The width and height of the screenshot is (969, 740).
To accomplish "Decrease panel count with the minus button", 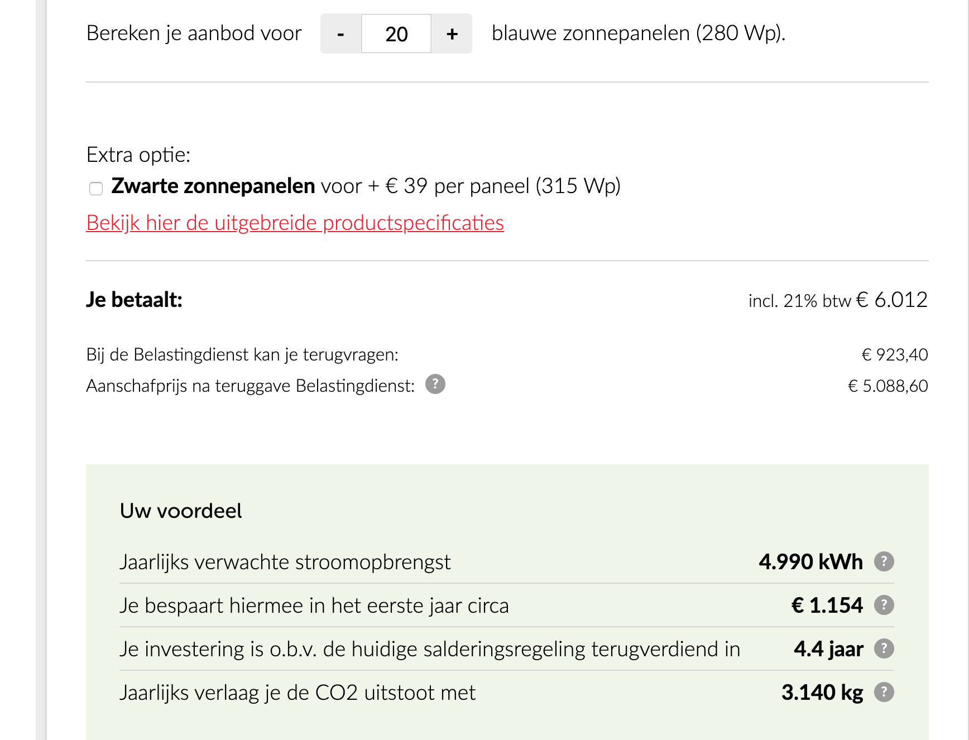I will 340,34.
